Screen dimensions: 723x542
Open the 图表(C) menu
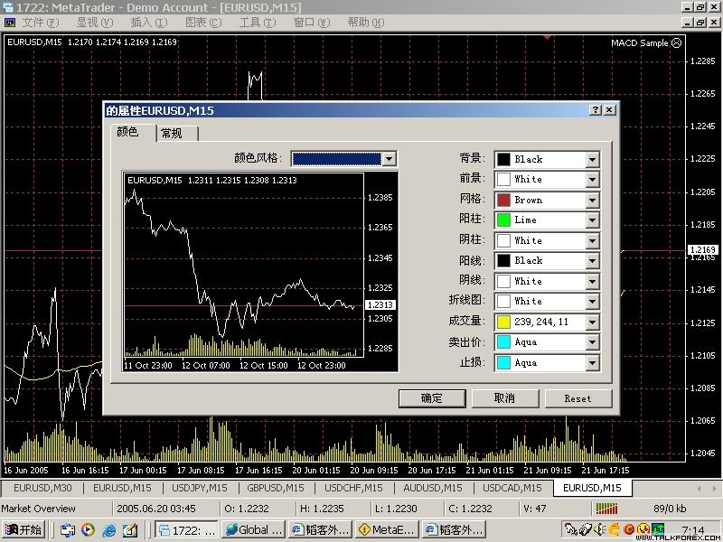(203, 22)
